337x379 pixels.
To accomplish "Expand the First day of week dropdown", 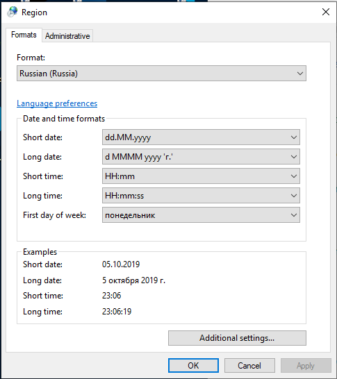I will coord(201,215).
